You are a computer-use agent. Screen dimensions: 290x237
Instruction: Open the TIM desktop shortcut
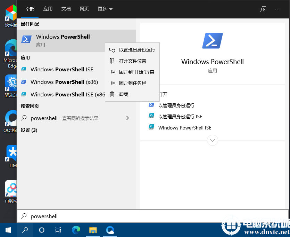click(11, 156)
